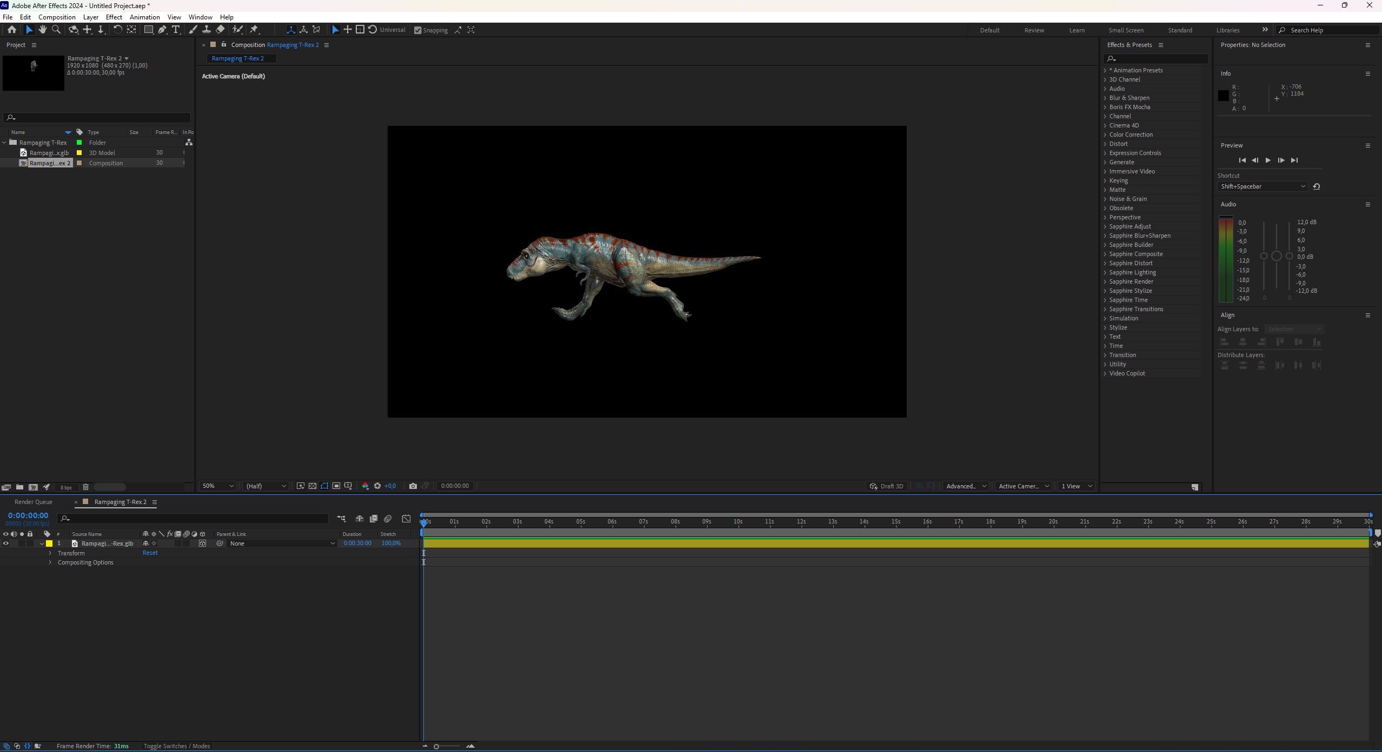Open the (Half) resolution dropdown
The width and height of the screenshot is (1382, 752).
coord(265,486)
